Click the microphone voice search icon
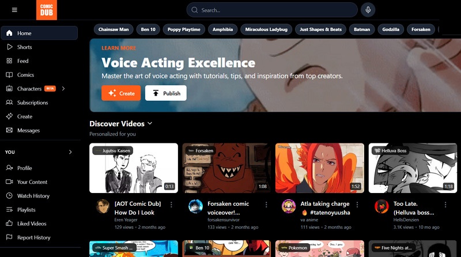The width and height of the screenshot is (461, 257). [x=368, y=10]
